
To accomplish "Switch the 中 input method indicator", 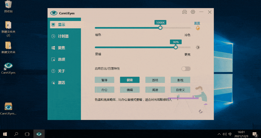I will pos(230,134).
